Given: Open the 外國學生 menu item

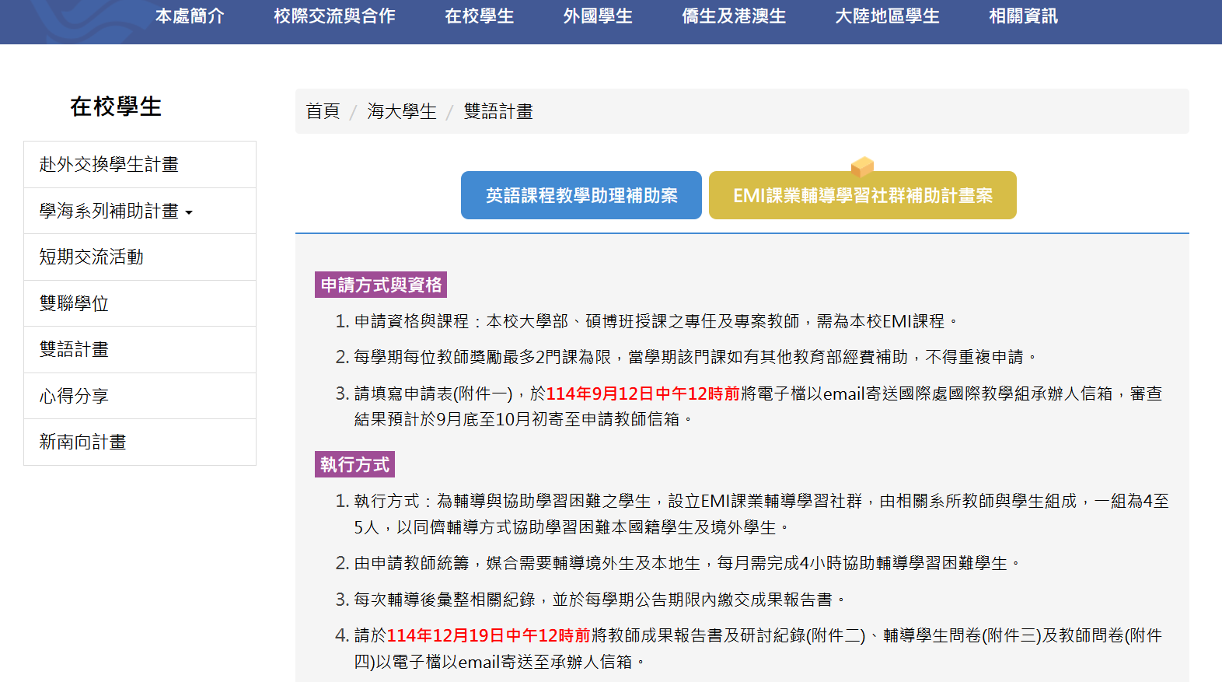Looking at the screenshot, I should coord(598,16).
